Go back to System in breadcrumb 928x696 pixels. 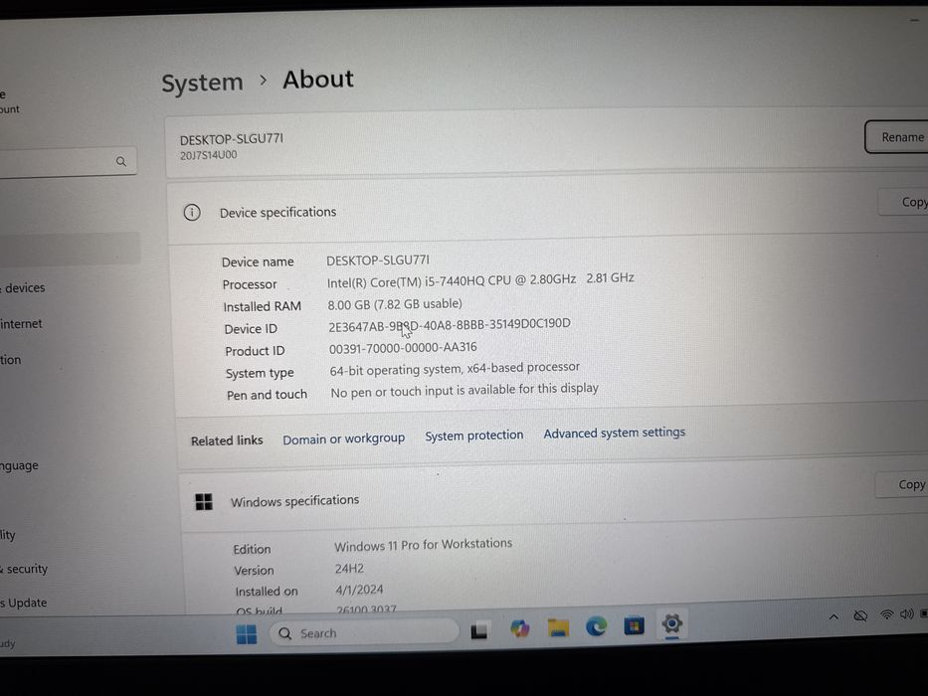[202, 83]
